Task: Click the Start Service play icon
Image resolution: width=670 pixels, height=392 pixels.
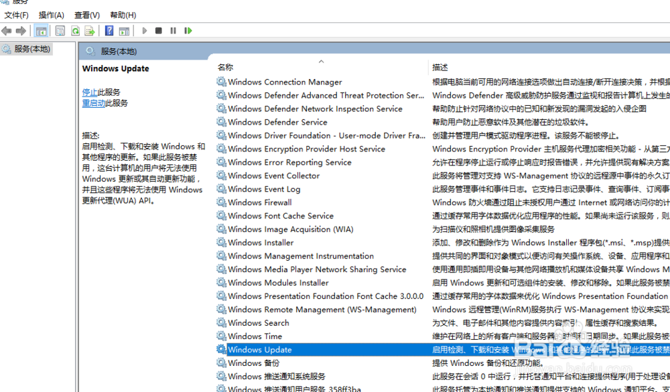Action: tap(145, 31)
